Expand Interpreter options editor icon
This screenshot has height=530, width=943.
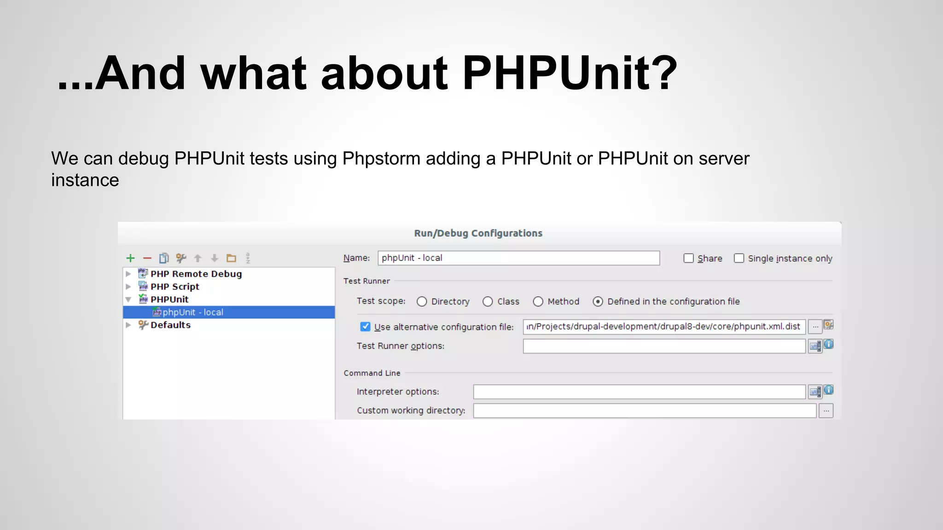click(815, 392)
